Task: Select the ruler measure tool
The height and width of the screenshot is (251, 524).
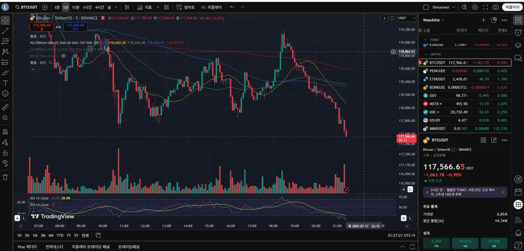Action: 5,107
